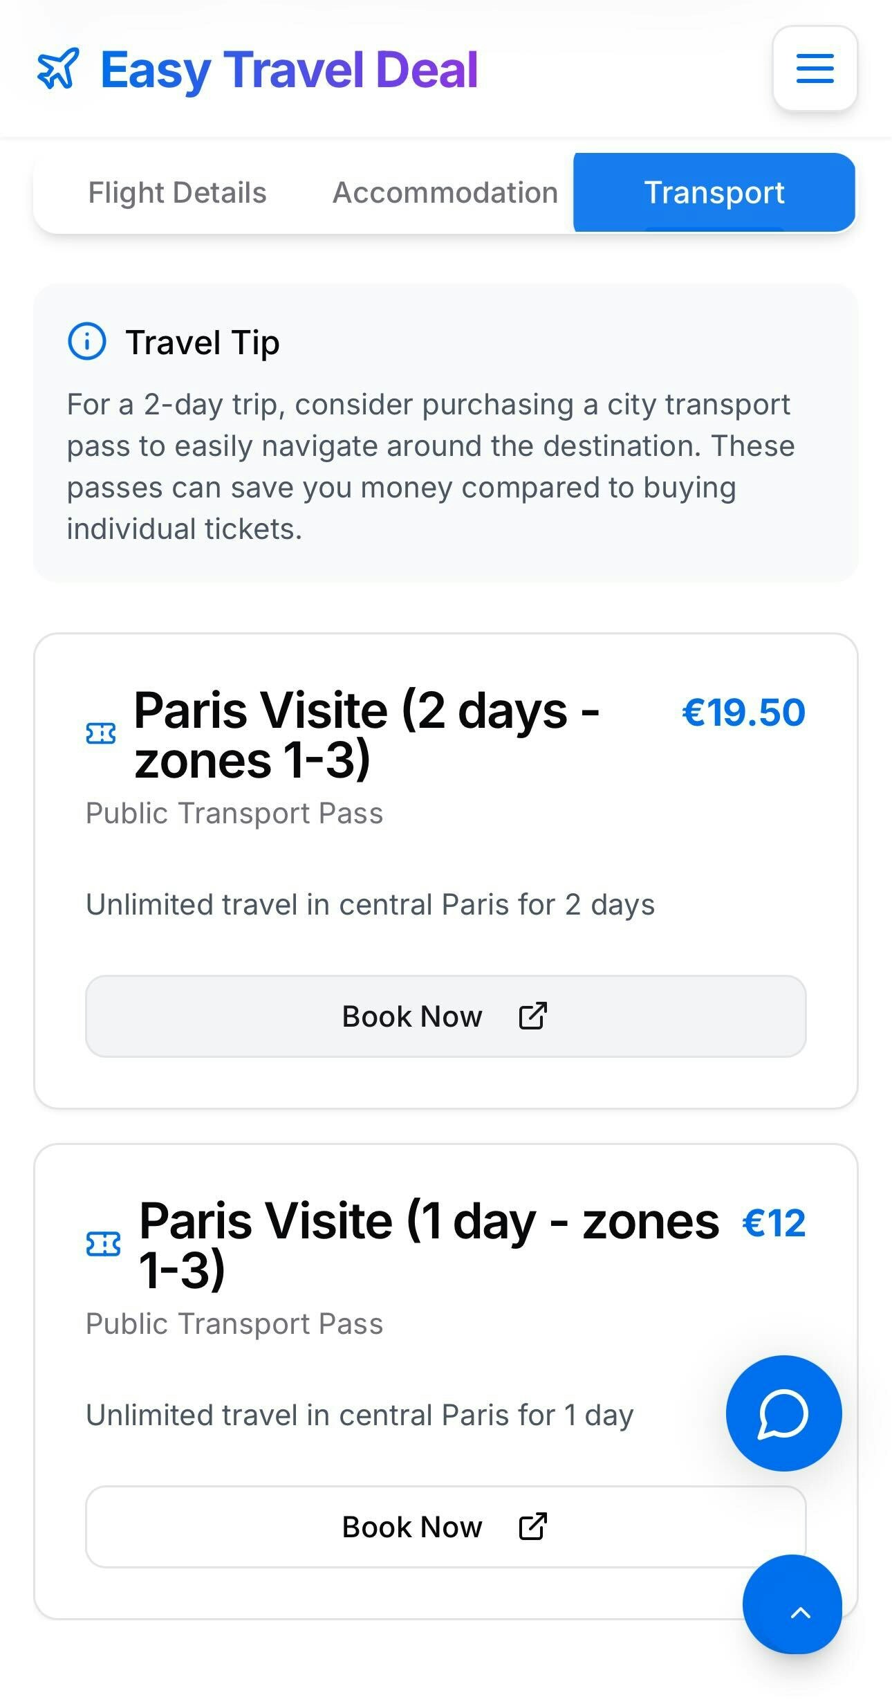This screenshot has height=1704, width=892.
Task: Click the Travel Tip card text
Action: click(431, 466)
